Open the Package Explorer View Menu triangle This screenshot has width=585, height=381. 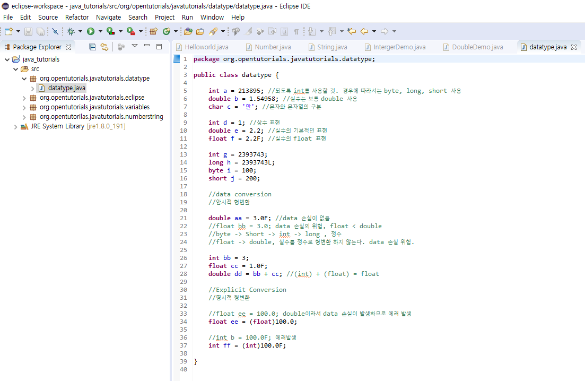pos(135,46)
